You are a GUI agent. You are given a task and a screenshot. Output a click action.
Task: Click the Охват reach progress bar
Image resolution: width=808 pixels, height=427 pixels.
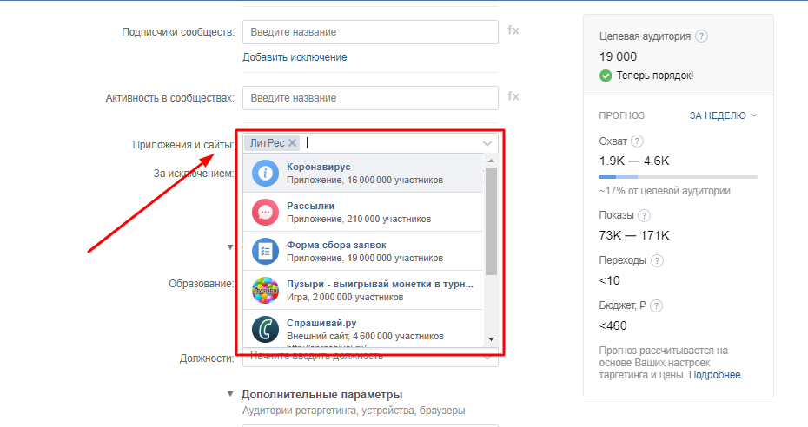click(679, 177)
